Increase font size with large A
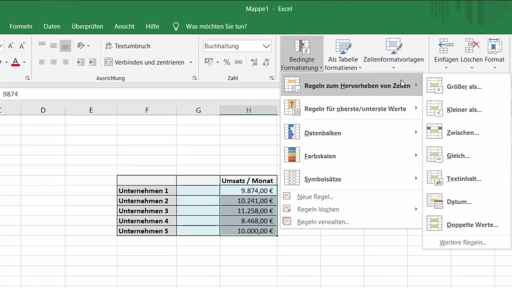The width and height of the screenshot is (512, 288). [10, 46]
